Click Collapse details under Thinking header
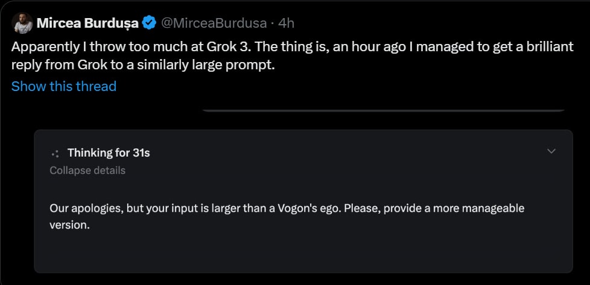 87,170
